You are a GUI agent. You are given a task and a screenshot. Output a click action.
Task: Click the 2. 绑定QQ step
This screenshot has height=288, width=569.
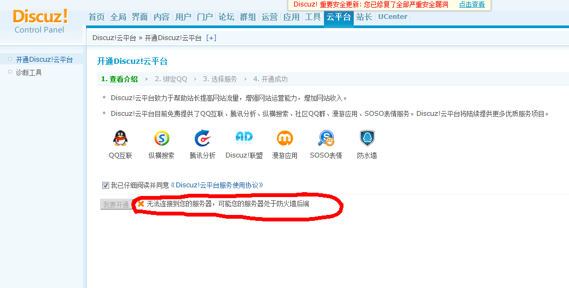pos(171,79)
